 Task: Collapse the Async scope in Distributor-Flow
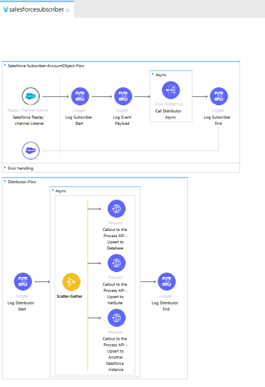point(53,190)
